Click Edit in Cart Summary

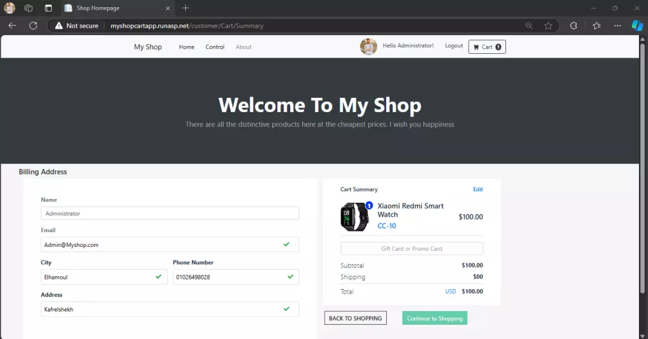478,189
